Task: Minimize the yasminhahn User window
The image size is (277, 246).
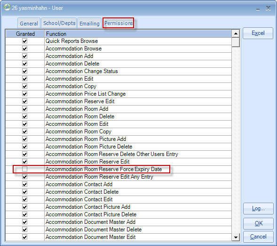Action: pos(258,8)
